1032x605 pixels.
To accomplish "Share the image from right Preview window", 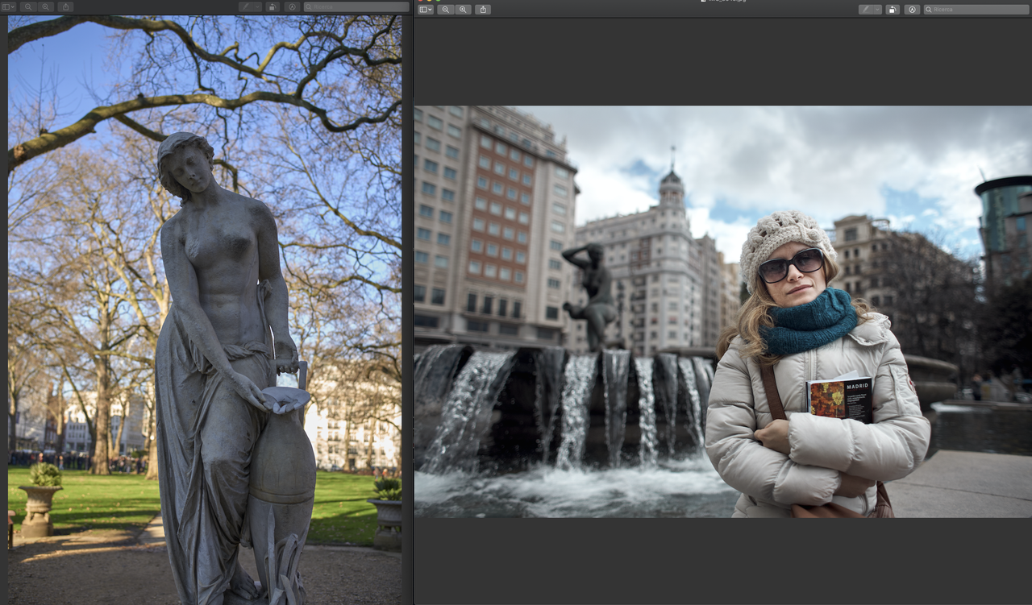I will (x=483, y=10).
